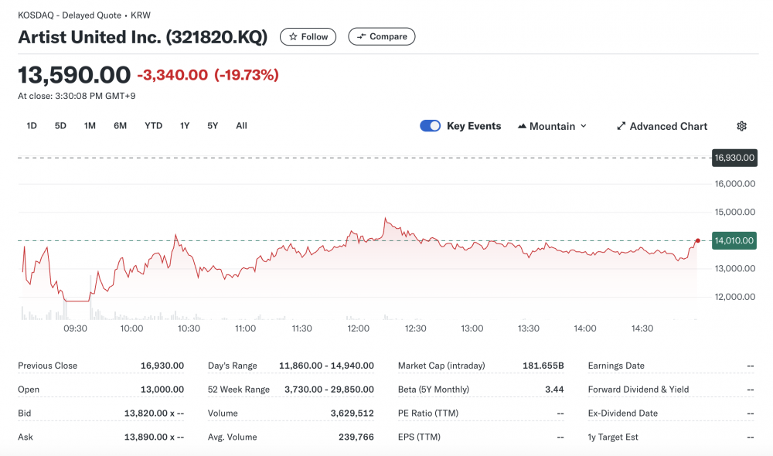Click the 14:30 time axis label

642,328
